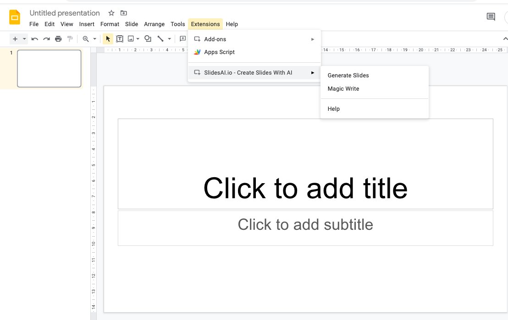Collapse the toolbar using the chevron
The image size is (508, 320).
pos(505,39)
